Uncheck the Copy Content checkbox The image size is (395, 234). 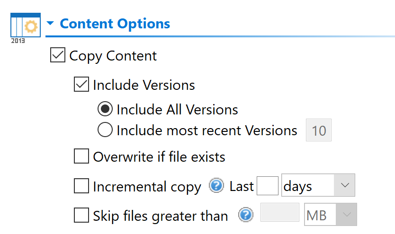click(x=57, y=56)
